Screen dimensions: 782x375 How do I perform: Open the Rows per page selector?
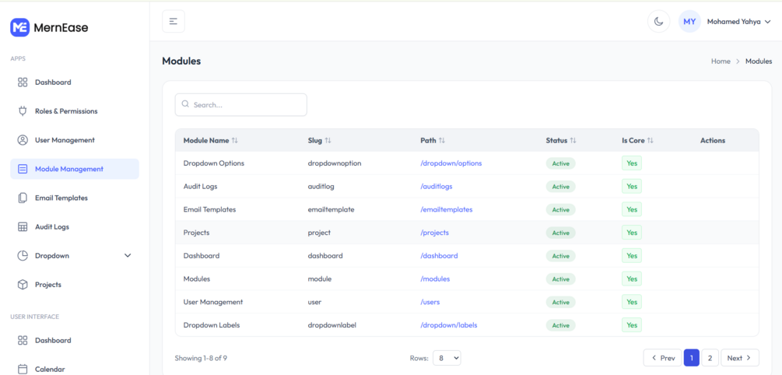447,358
